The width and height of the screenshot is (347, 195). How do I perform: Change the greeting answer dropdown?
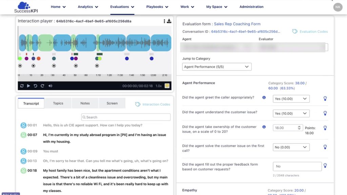tap(291, 99)
